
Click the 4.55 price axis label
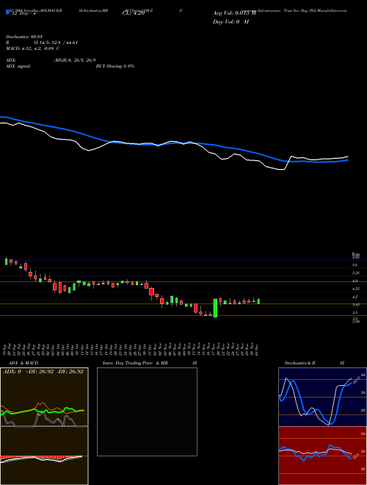pyautogui.click(x=355, y=289)
